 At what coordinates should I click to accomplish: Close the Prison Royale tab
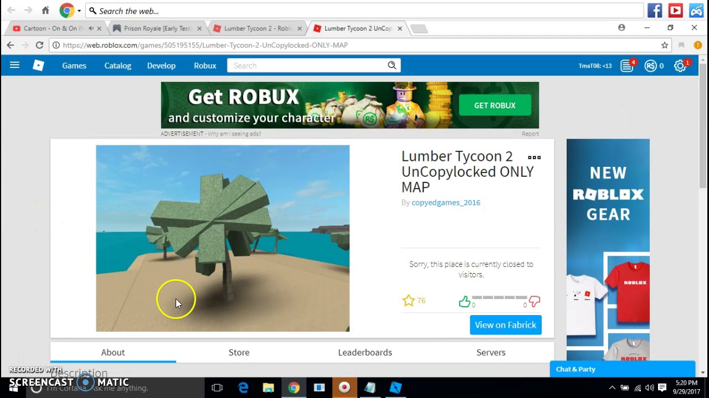coord(199,28)
